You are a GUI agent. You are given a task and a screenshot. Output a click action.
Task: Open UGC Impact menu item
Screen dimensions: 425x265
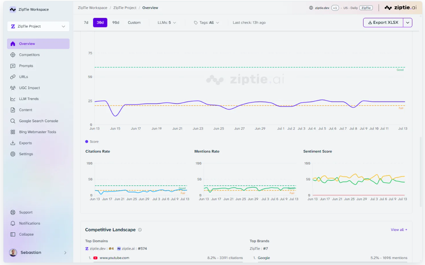click(38, 88)
